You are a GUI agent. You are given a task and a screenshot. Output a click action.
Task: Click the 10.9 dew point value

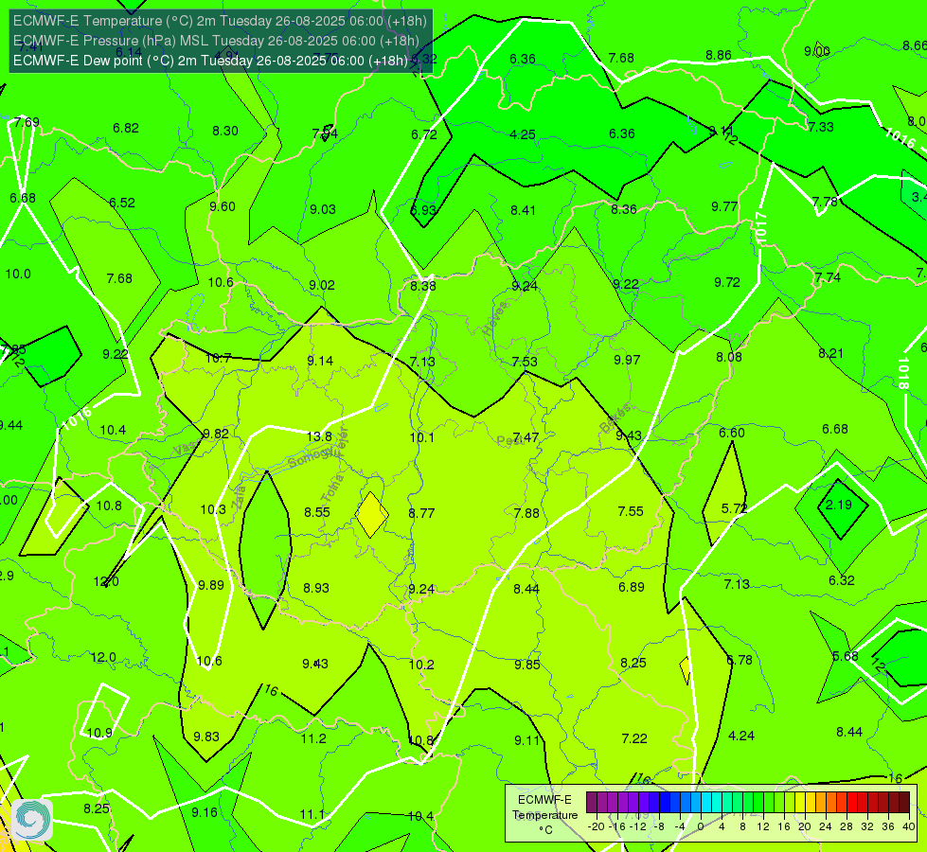(x=99, y=733)
